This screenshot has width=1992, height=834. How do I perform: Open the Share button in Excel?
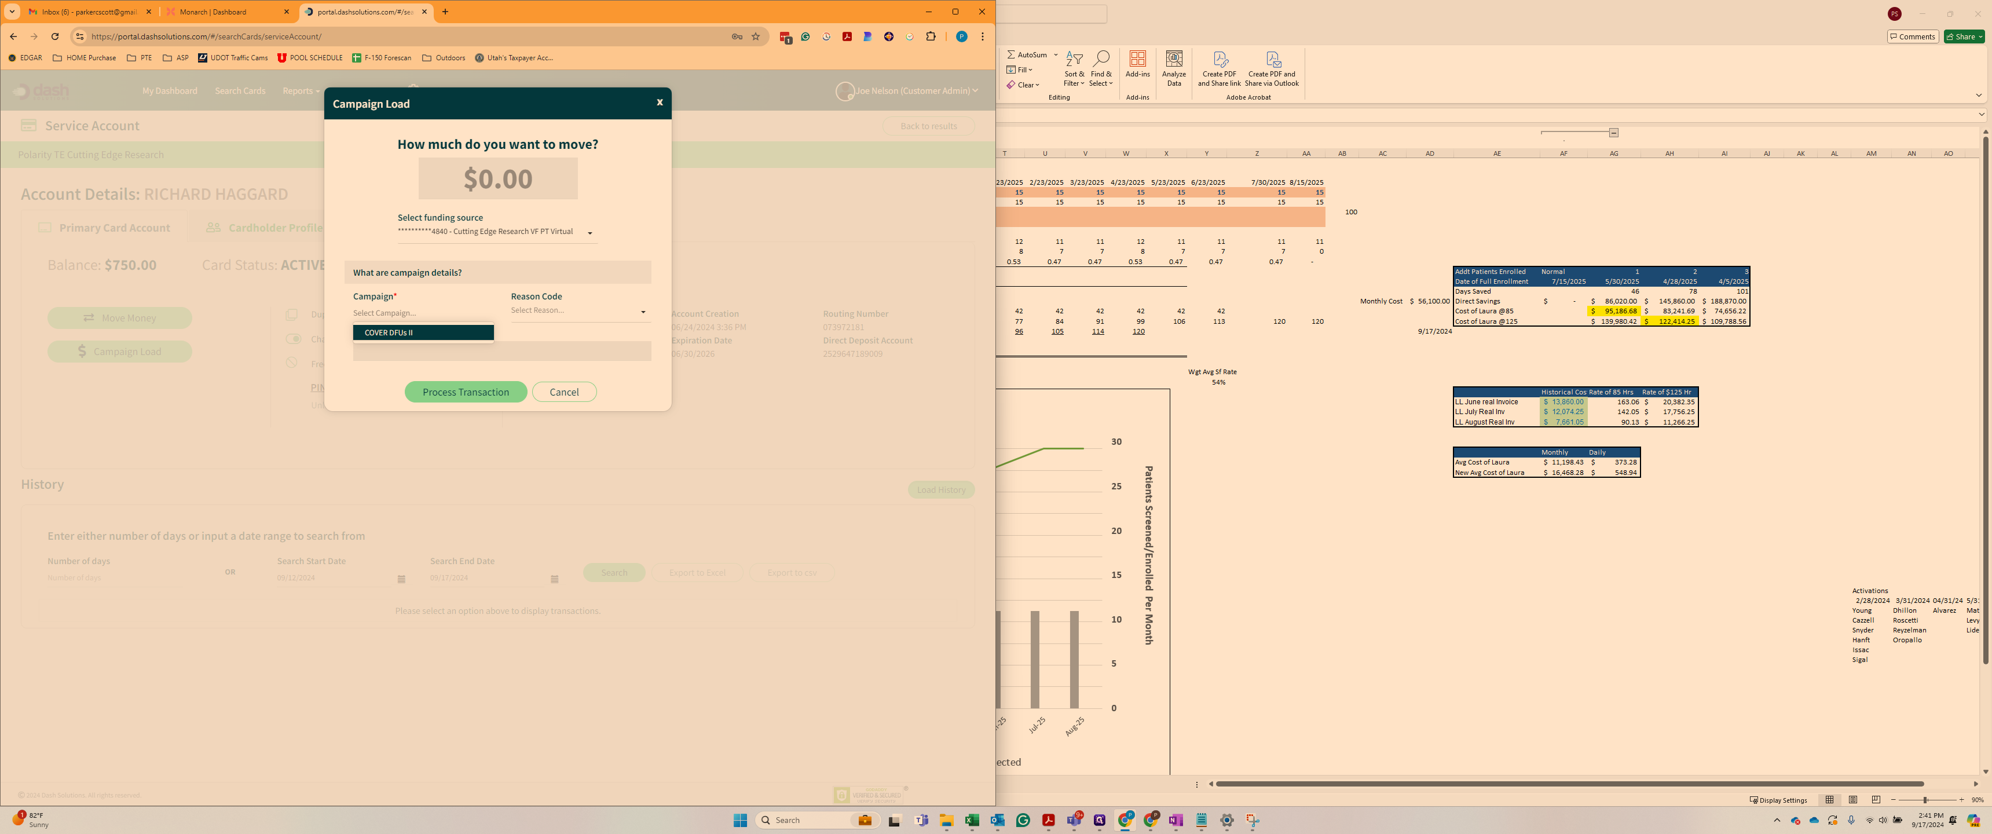1964,36
